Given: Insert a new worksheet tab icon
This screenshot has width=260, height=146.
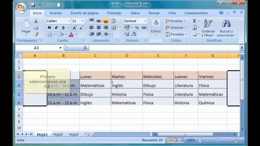Looking at the screenshot, I should (x=87, y=134).
